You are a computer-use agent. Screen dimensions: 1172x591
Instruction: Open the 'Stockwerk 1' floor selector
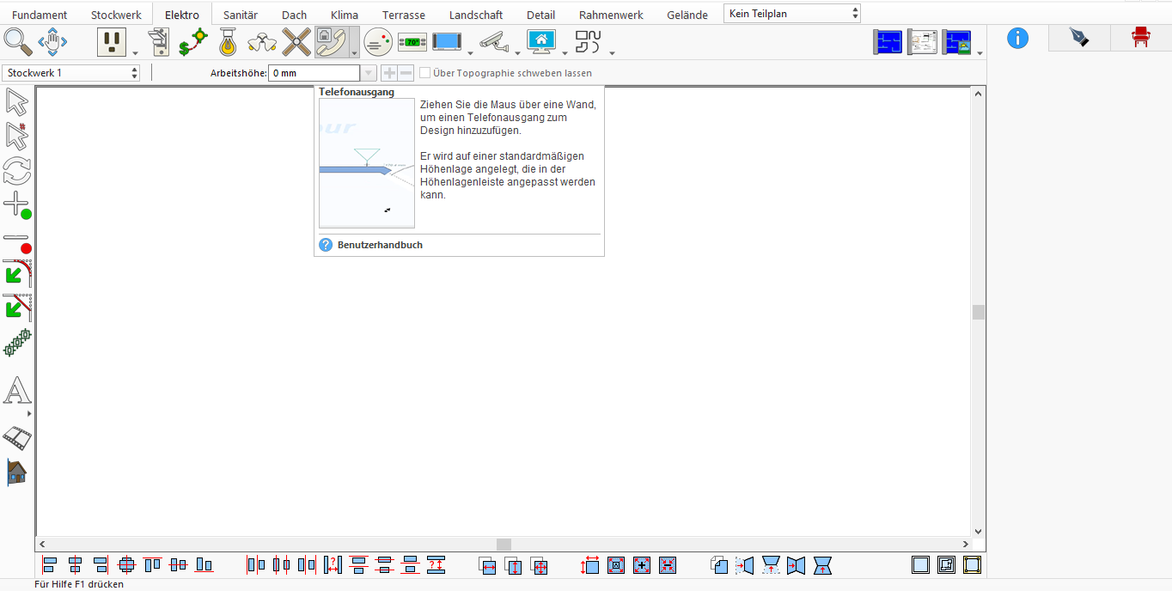tap(71, 73)
